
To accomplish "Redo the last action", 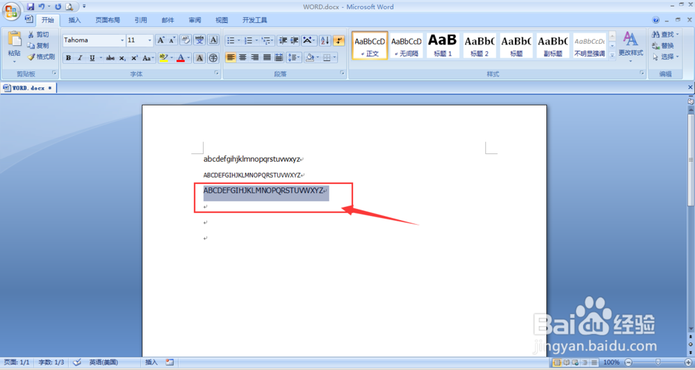I will (x=58, y=7).
